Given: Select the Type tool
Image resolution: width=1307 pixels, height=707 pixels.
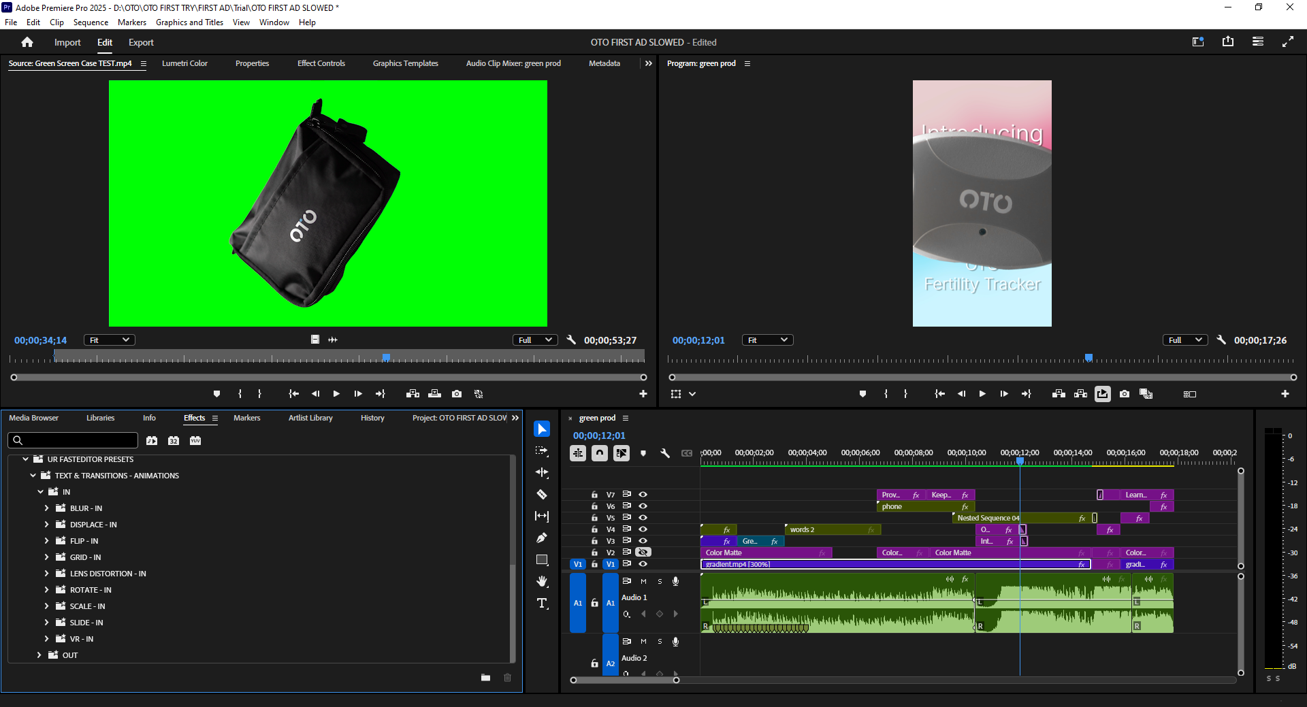Looking at the screenshot, I should [x=542, y=604].
